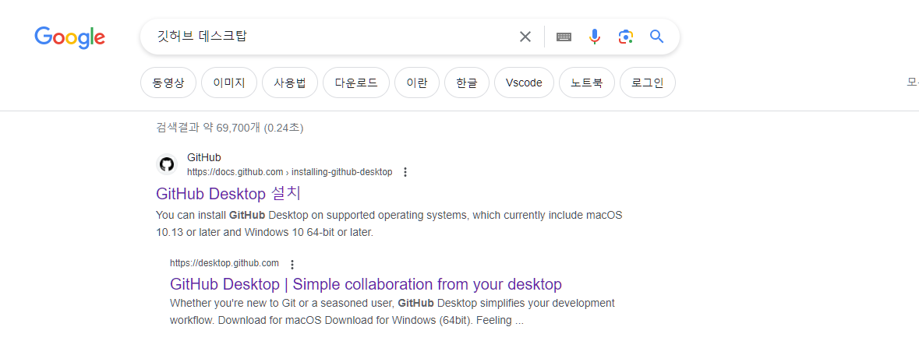Click the 검색결과 약 69,700개 result count text
Screen dimensions: 919x341
[x=230, y=127]
